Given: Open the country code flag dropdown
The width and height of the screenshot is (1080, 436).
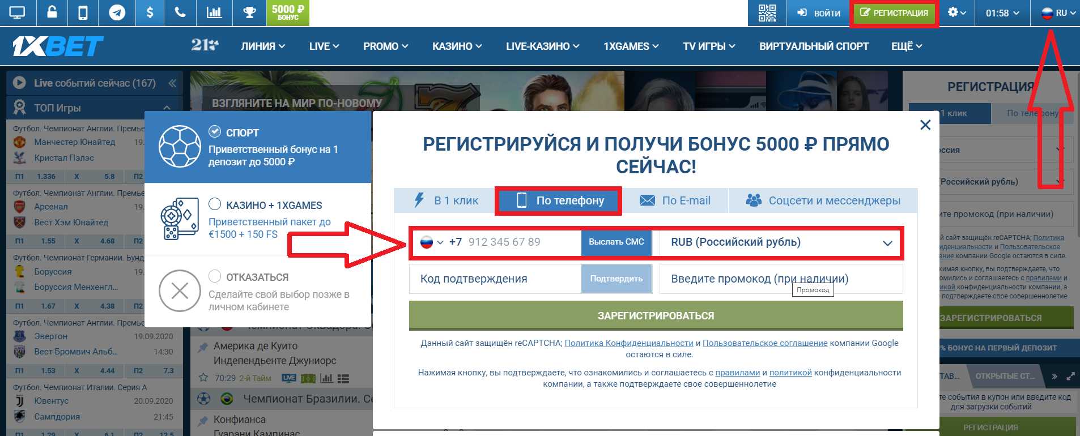Looking at the screenshot, I should tap(432, 242).
